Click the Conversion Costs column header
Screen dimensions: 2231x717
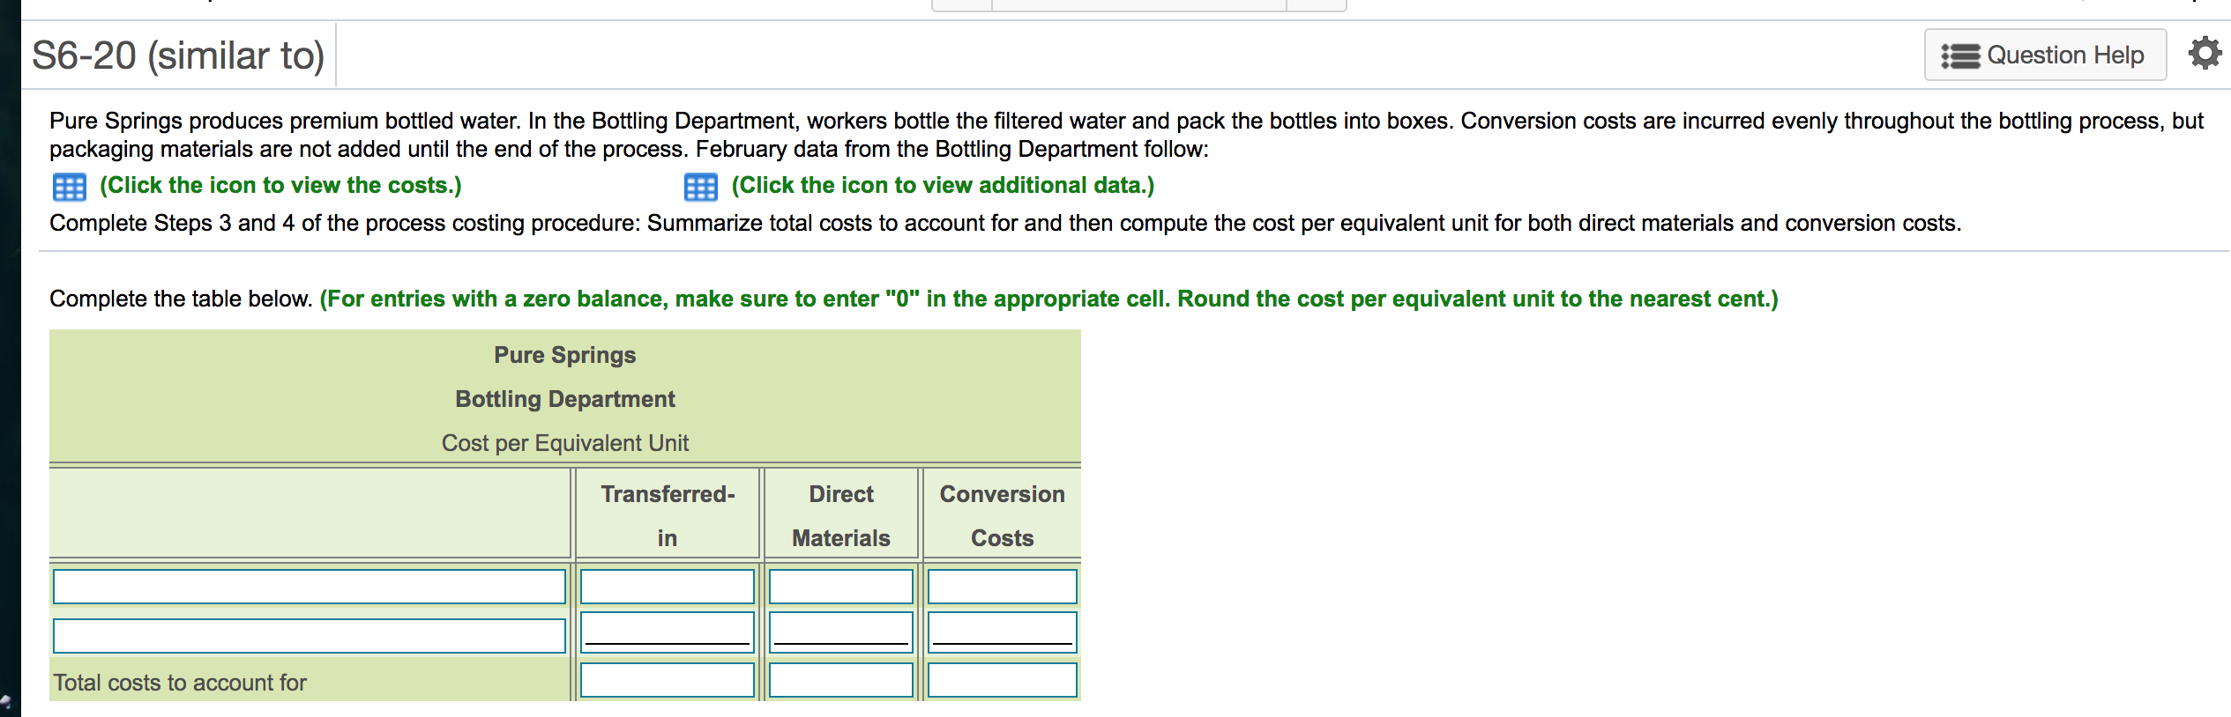click(1003, 516)
